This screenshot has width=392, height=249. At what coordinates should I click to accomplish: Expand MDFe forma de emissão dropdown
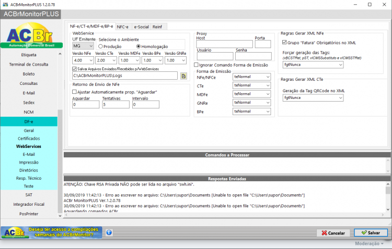click(x=252, y=94)
